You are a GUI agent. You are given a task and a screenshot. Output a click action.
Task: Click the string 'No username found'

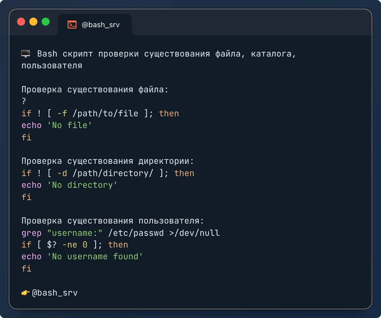click(95, 257)
